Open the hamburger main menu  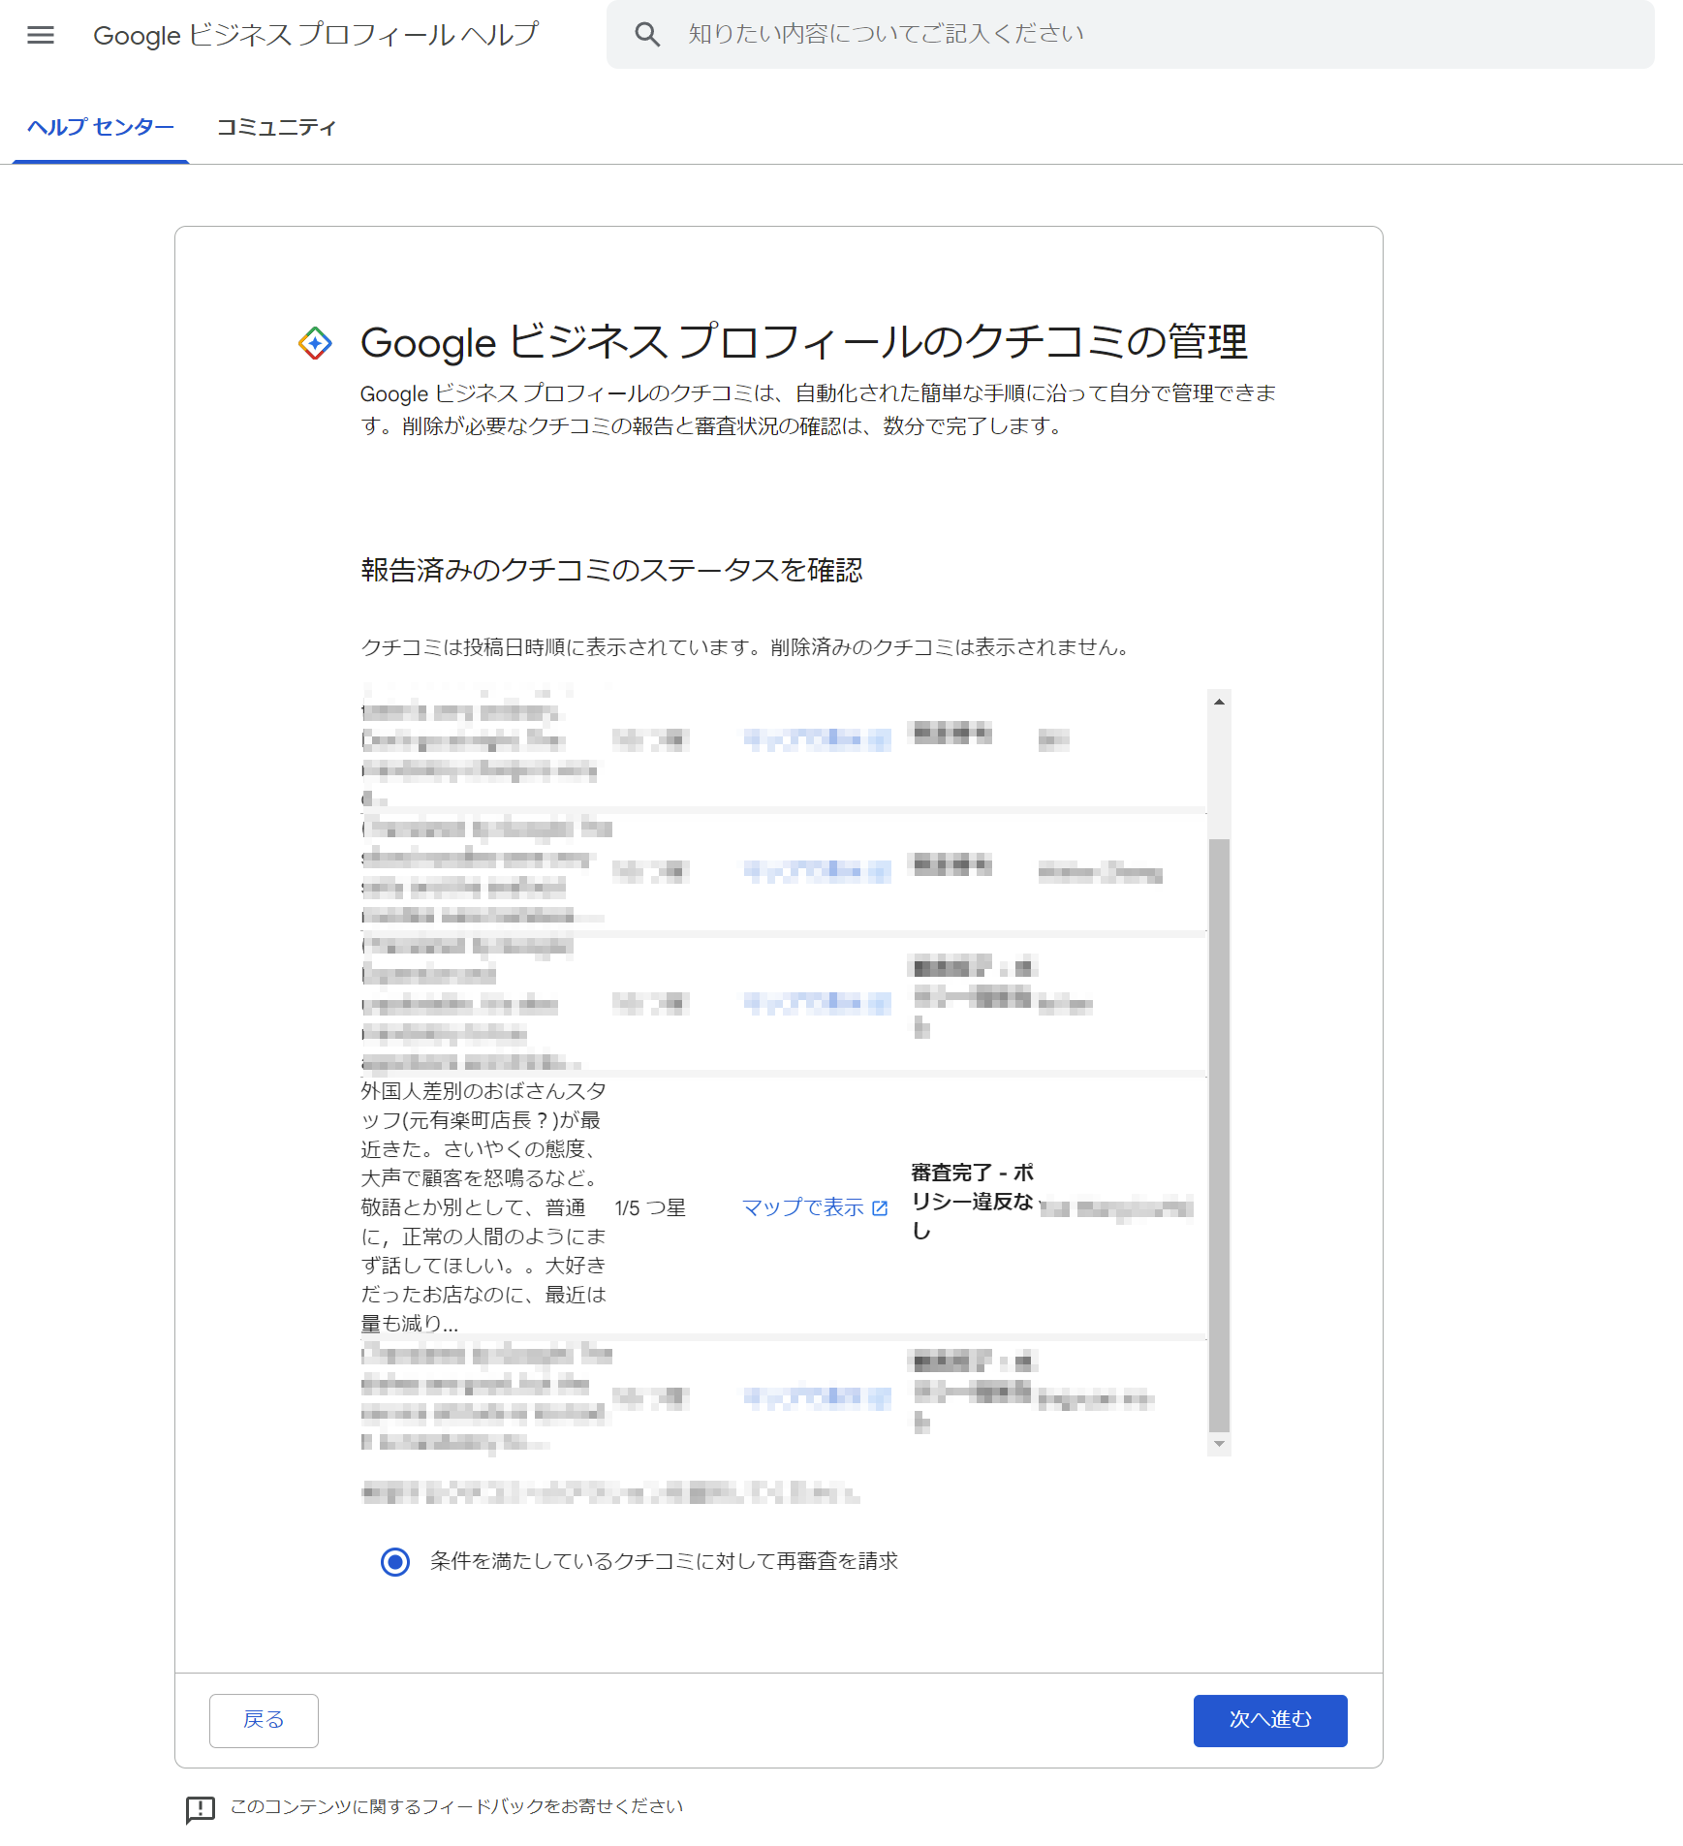click(41, 35)
